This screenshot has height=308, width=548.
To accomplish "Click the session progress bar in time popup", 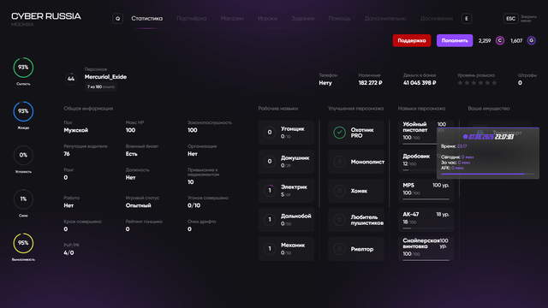I will tap(488, 174).
